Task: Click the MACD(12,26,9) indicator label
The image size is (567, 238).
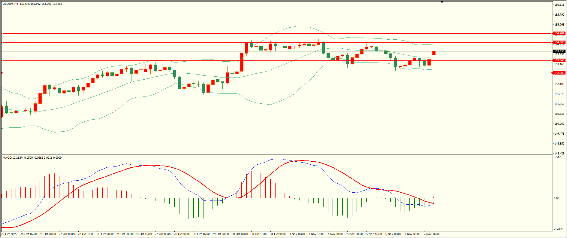Action: [12, 158]
